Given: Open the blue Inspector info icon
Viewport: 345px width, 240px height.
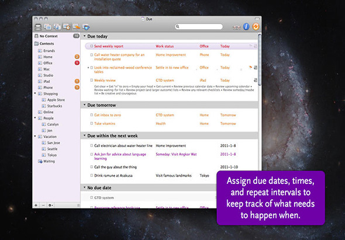Looking at the screenshot, I should (246, 27).
